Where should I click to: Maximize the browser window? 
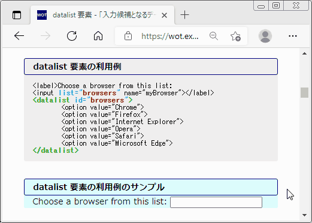(276, 5)
